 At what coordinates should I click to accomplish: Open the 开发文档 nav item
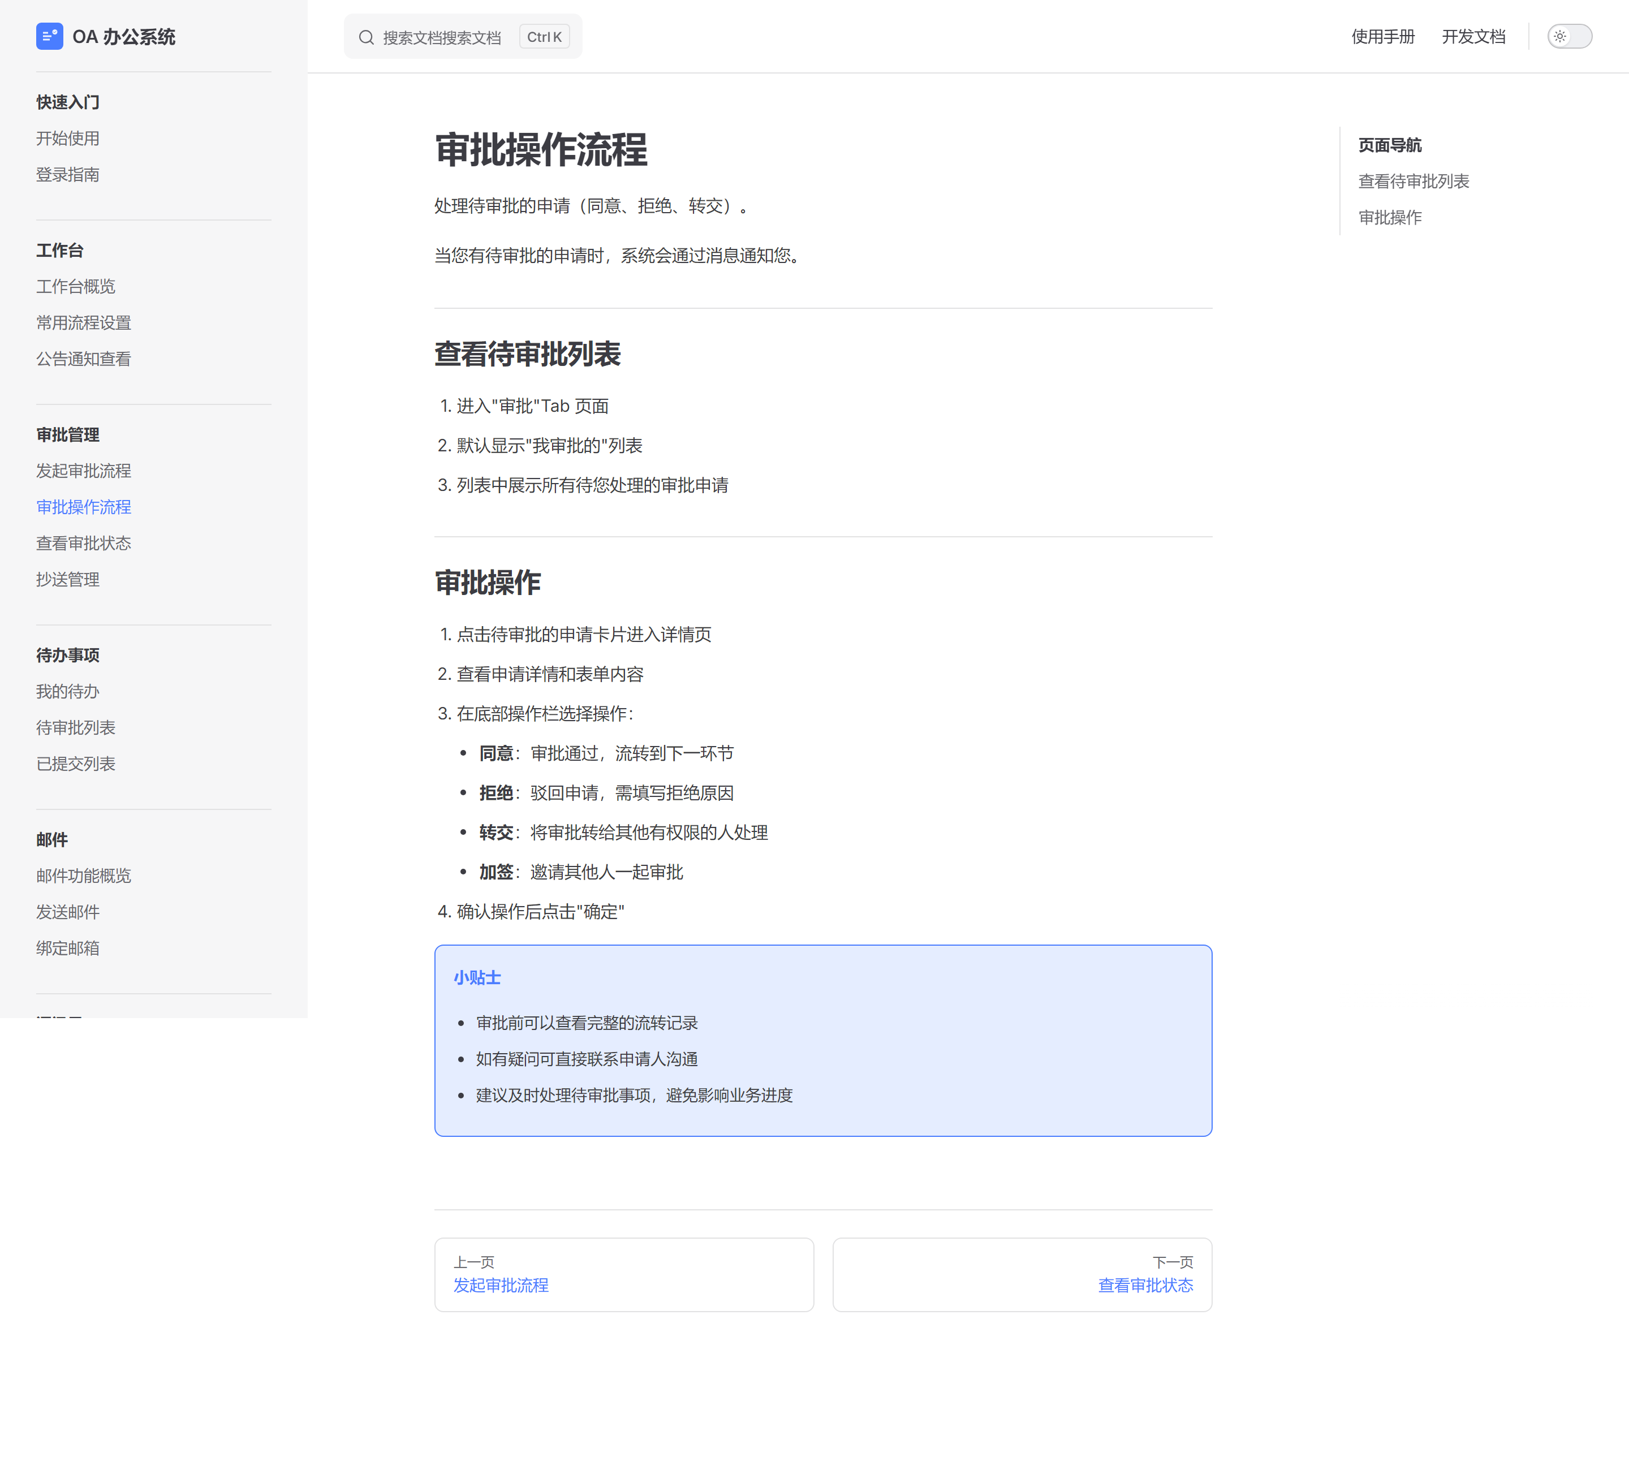1473,36
